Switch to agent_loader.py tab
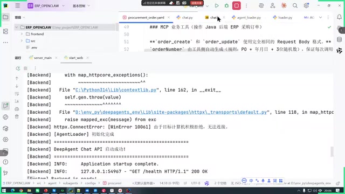The height and width of the screenshot is (194, 345). pos(246,18)
